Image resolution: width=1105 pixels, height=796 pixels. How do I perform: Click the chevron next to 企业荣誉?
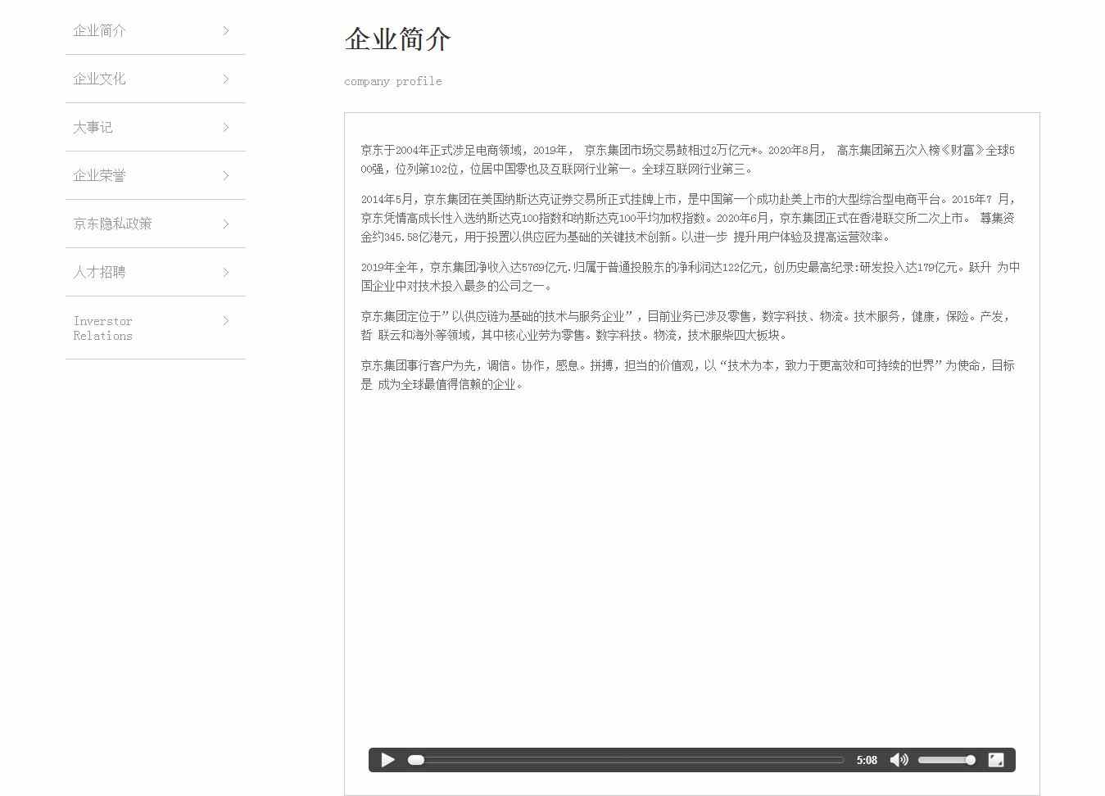click(x=226, y=175)
